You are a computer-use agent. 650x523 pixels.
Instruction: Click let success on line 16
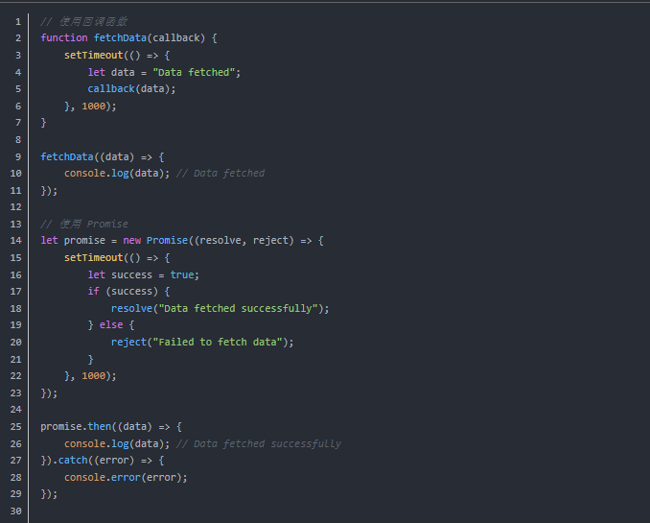(x=120, y=274)
